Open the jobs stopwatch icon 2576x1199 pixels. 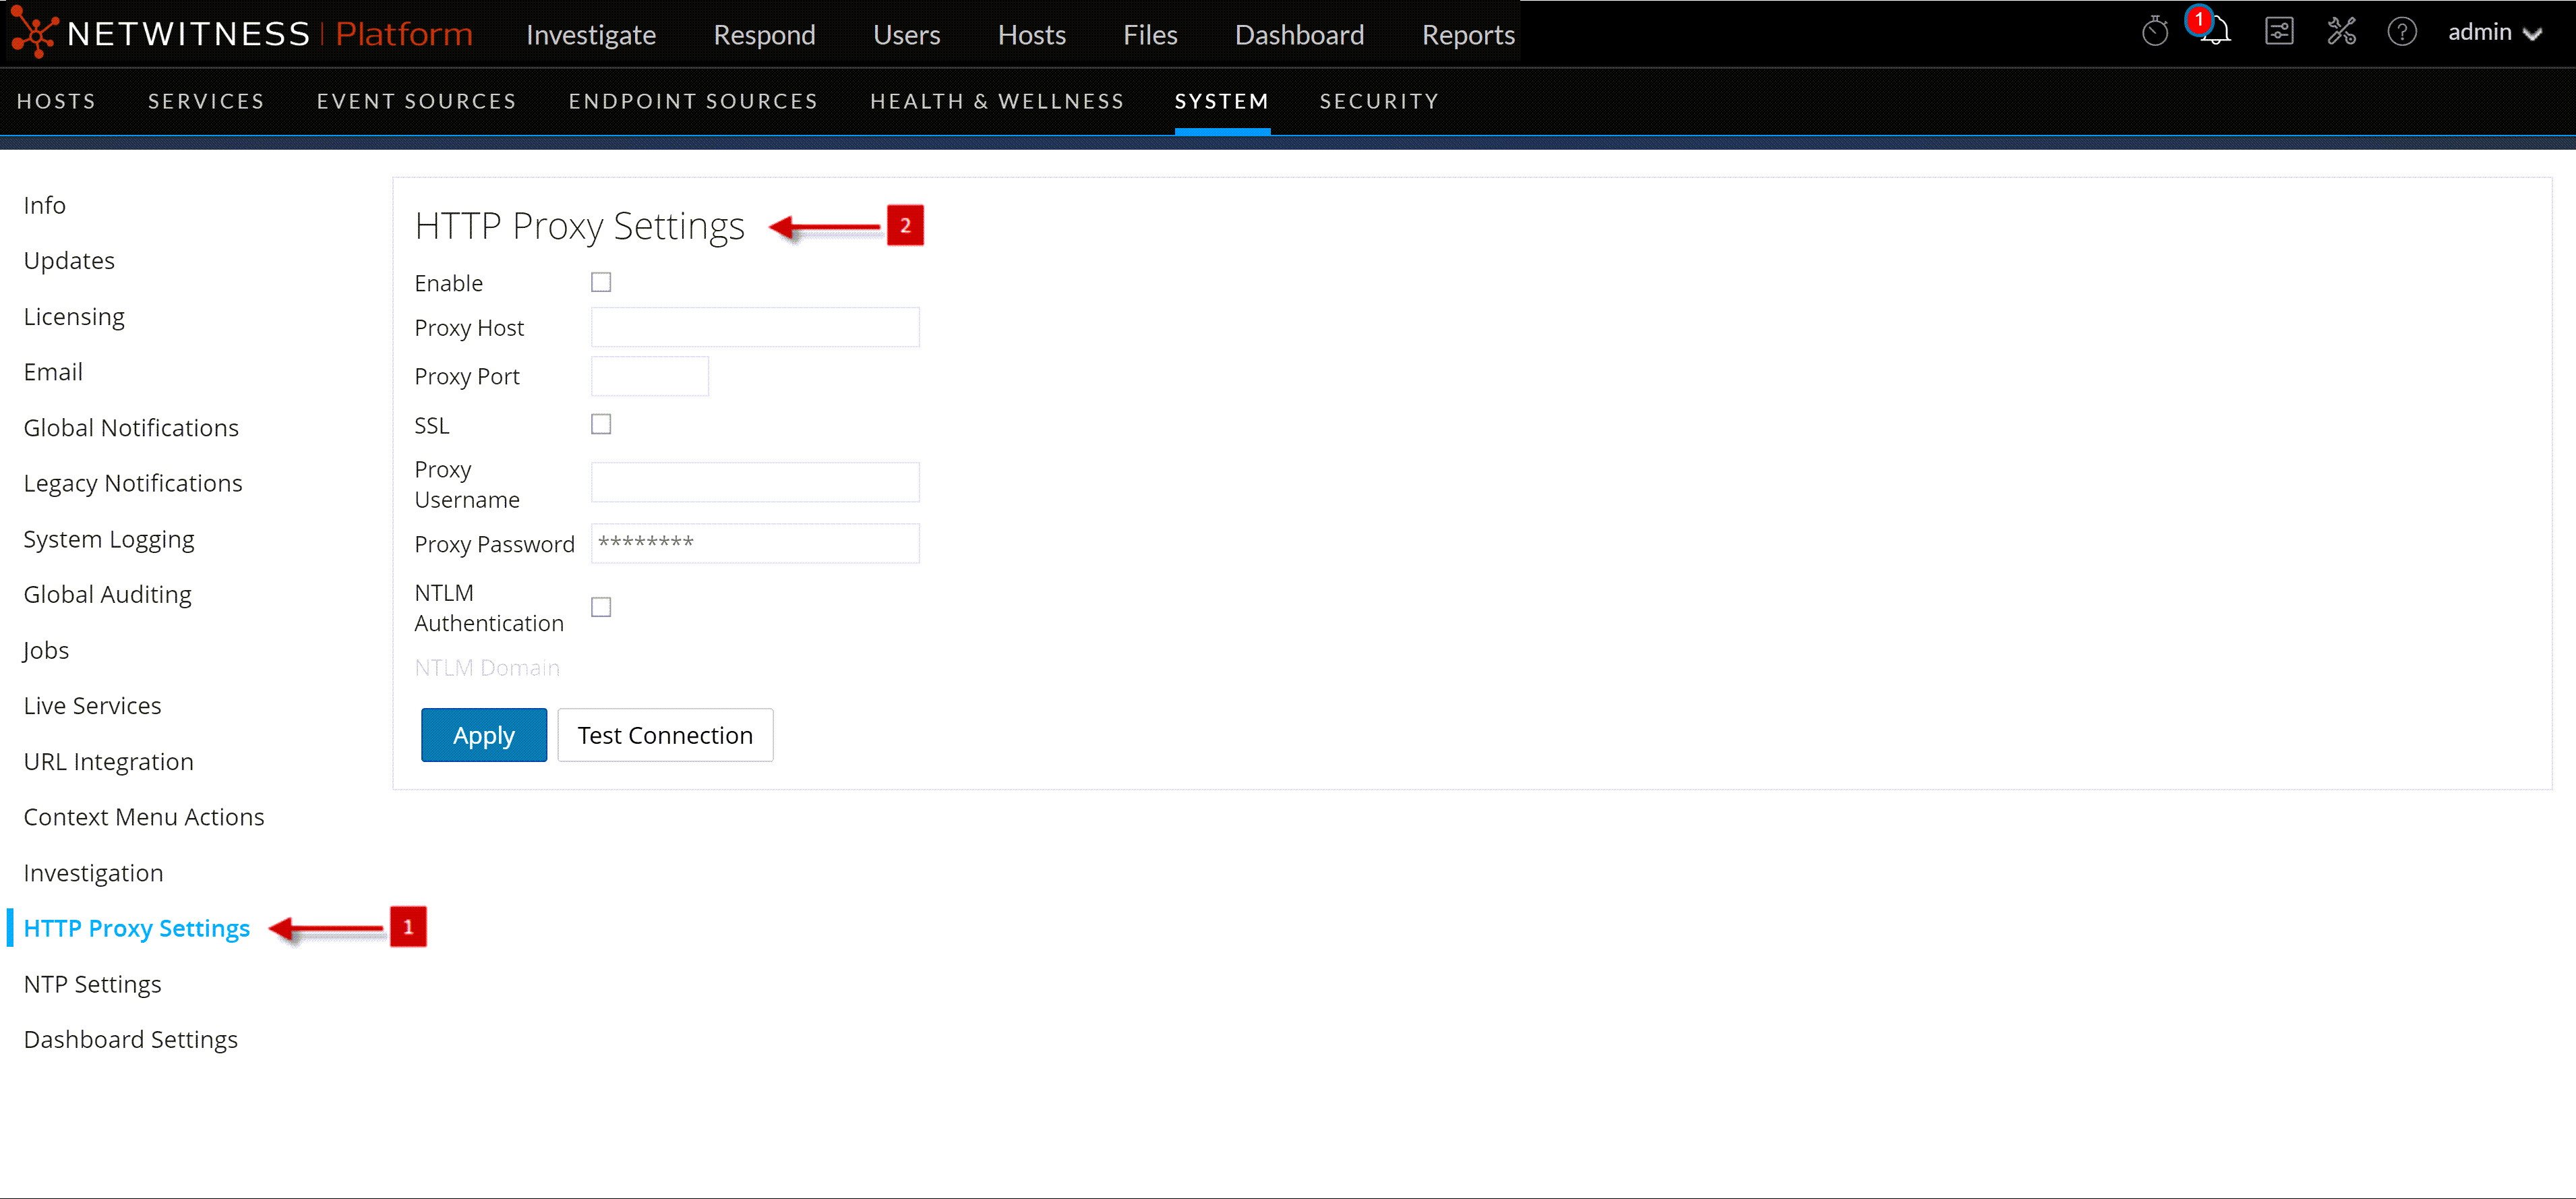[x=2154, y=32]
